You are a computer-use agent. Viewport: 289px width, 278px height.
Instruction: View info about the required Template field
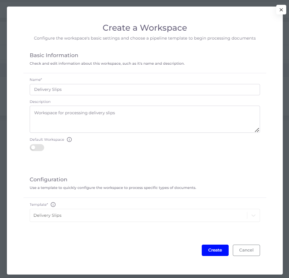pyautogui.click(x=53, y=204)
